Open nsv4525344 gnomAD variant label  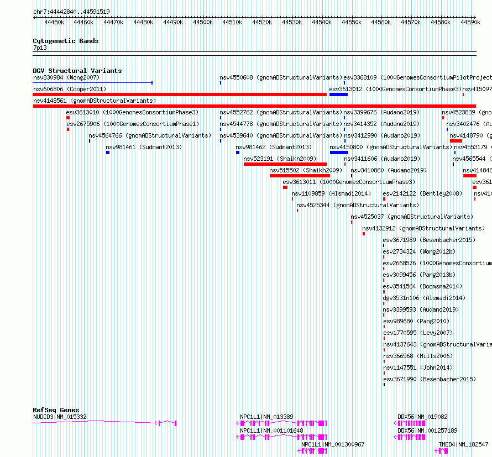358,205
